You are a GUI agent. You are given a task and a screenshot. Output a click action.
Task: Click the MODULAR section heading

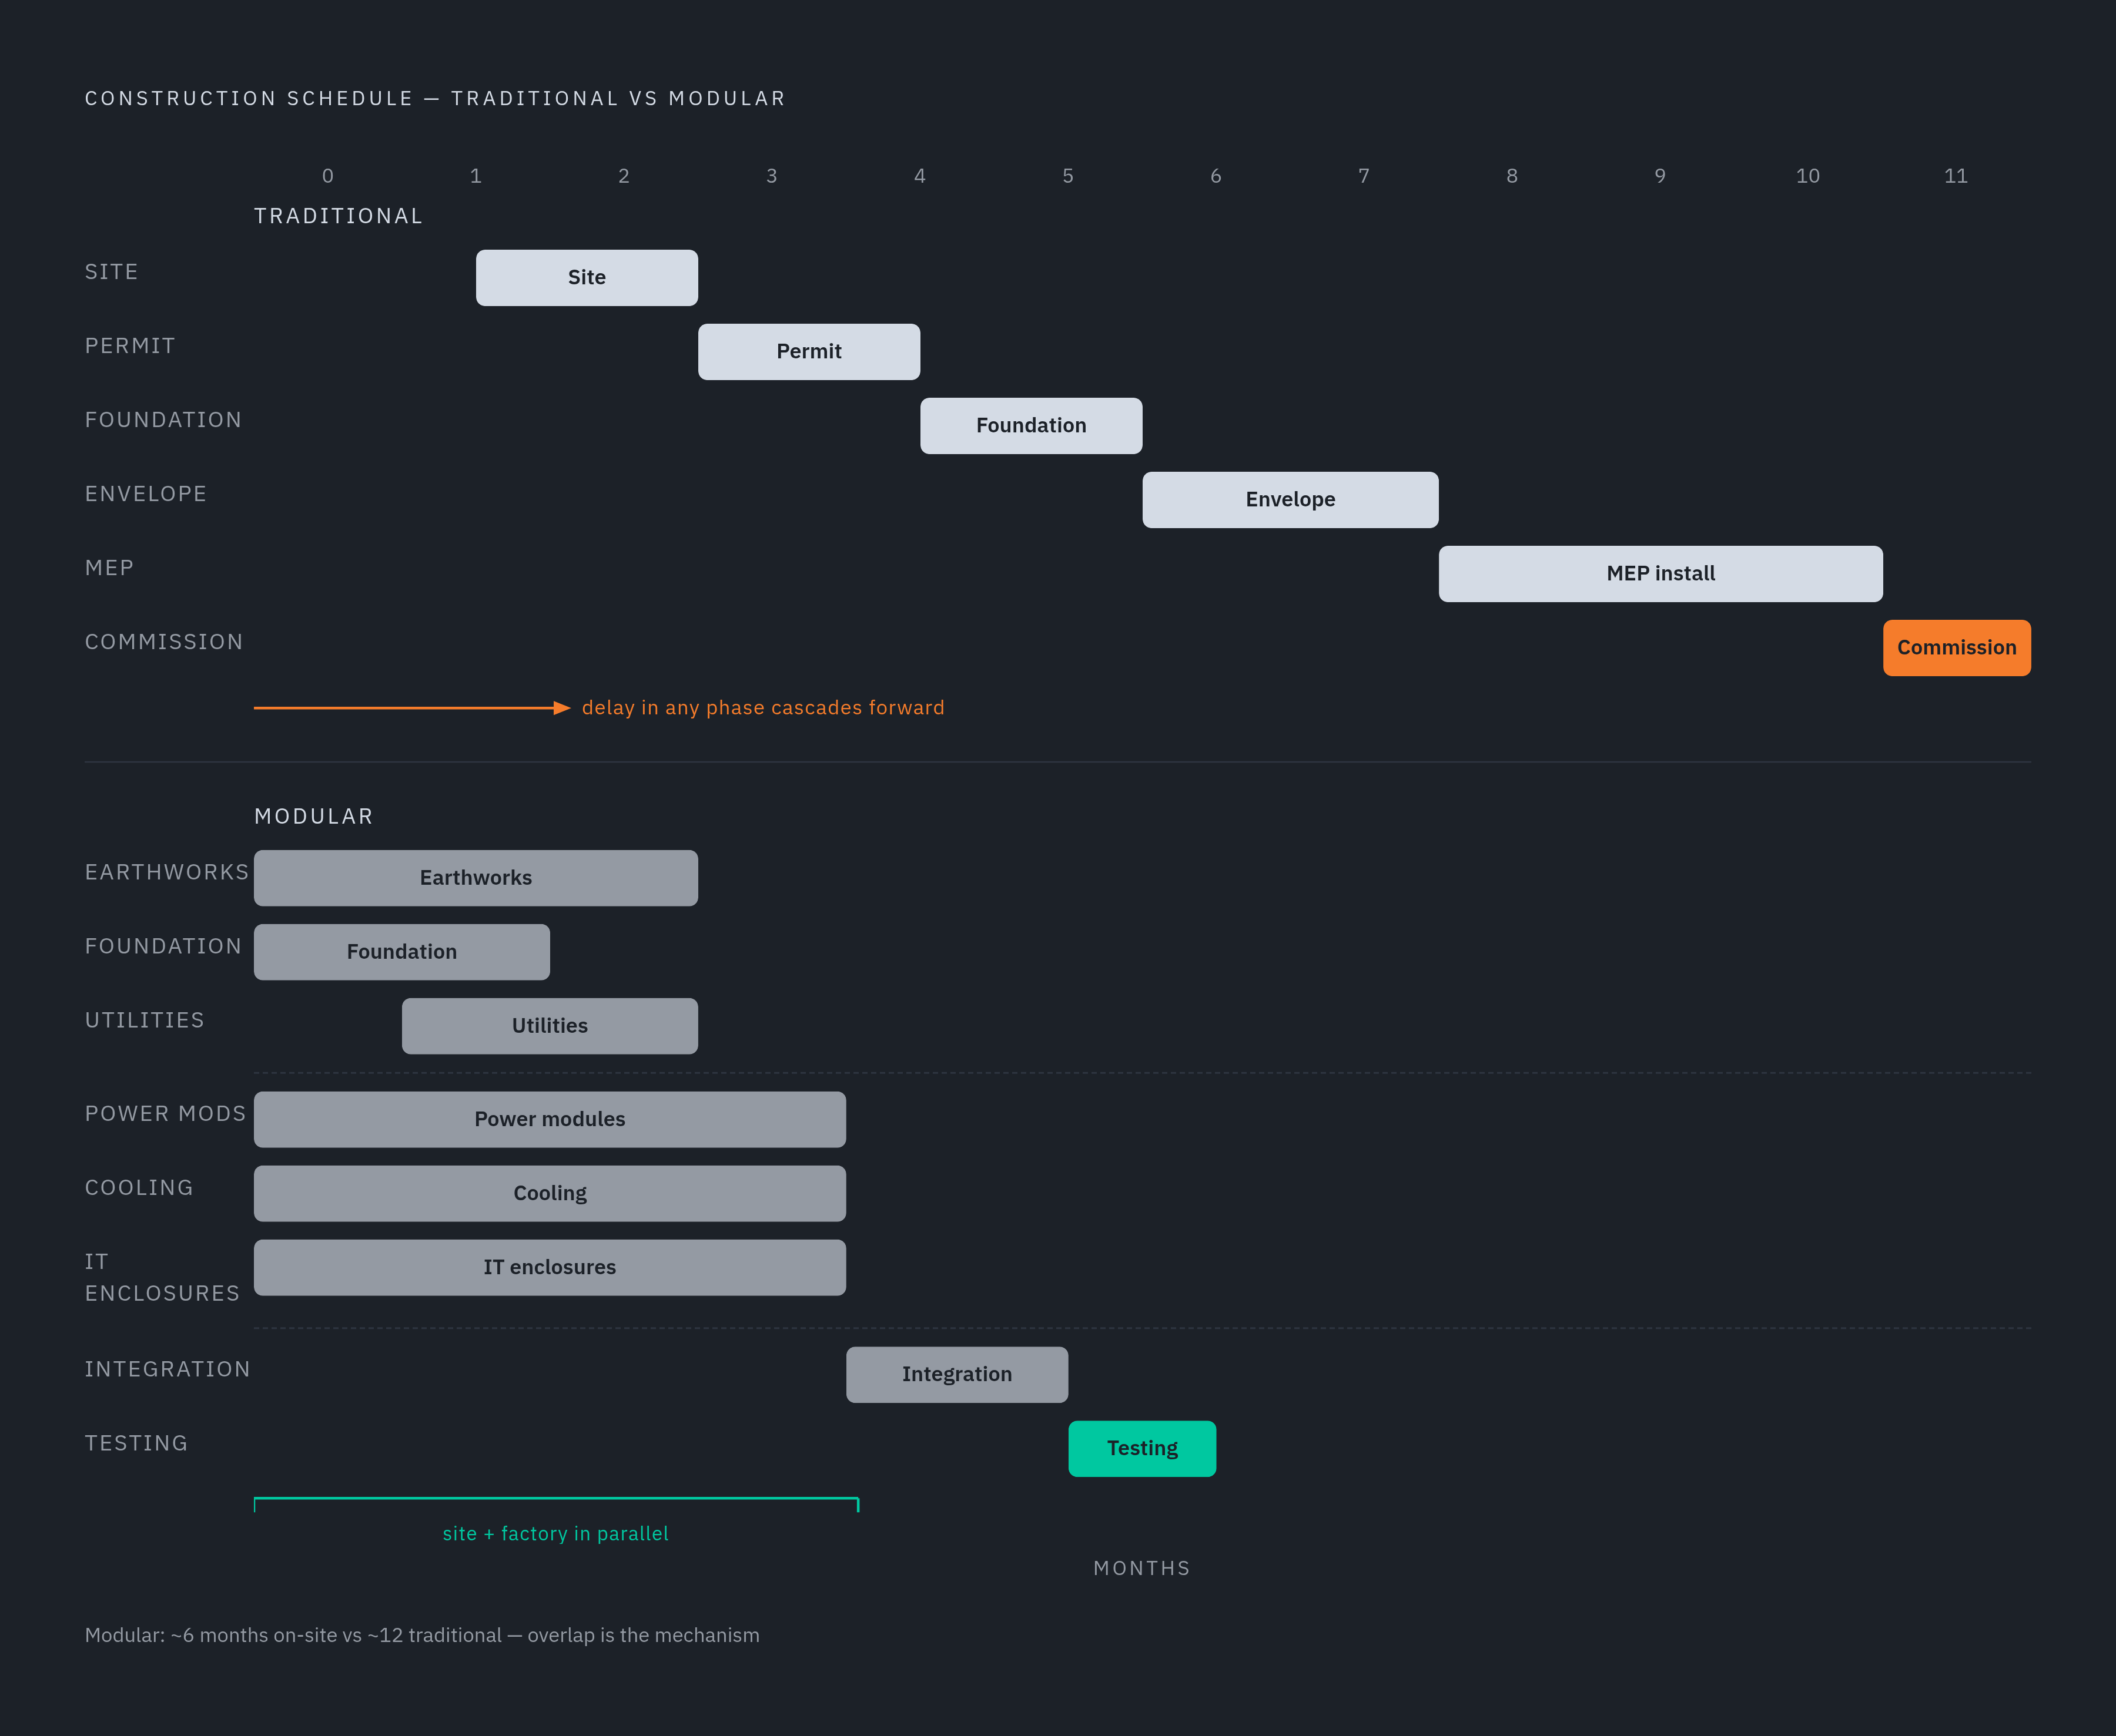point(313,816)
